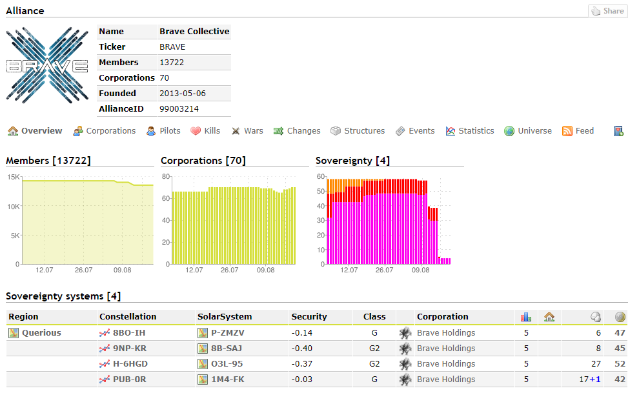Click the corporation logo in the 8B-SAJ row
Image resolution: width=639 pixels, height=395 pixels.
point(405,349)
